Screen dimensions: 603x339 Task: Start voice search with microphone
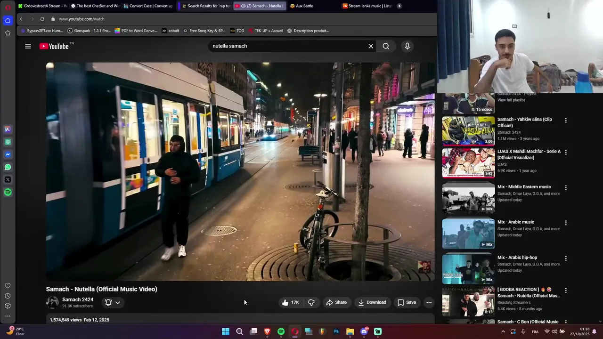coord(407,46)
